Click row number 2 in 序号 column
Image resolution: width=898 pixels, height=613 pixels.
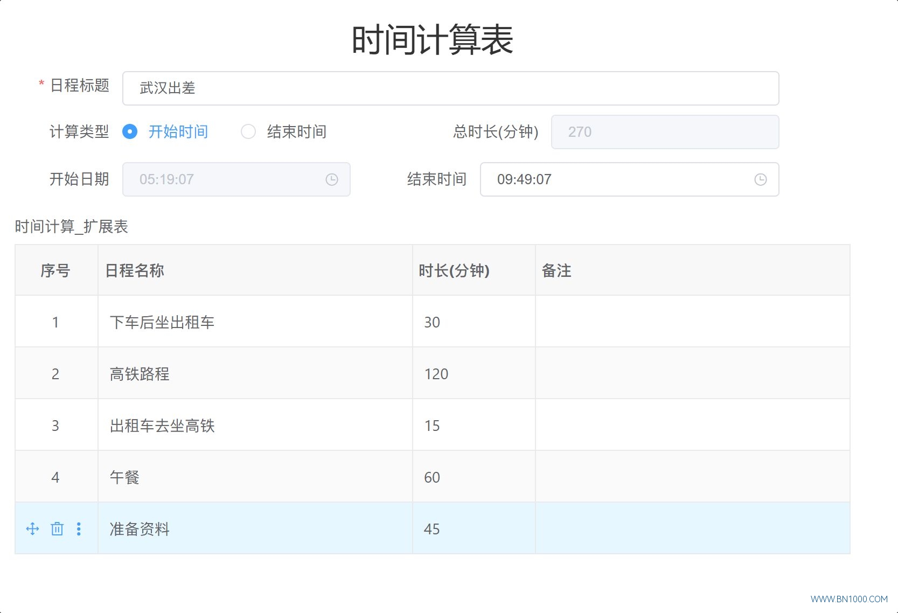coord(55,374)
